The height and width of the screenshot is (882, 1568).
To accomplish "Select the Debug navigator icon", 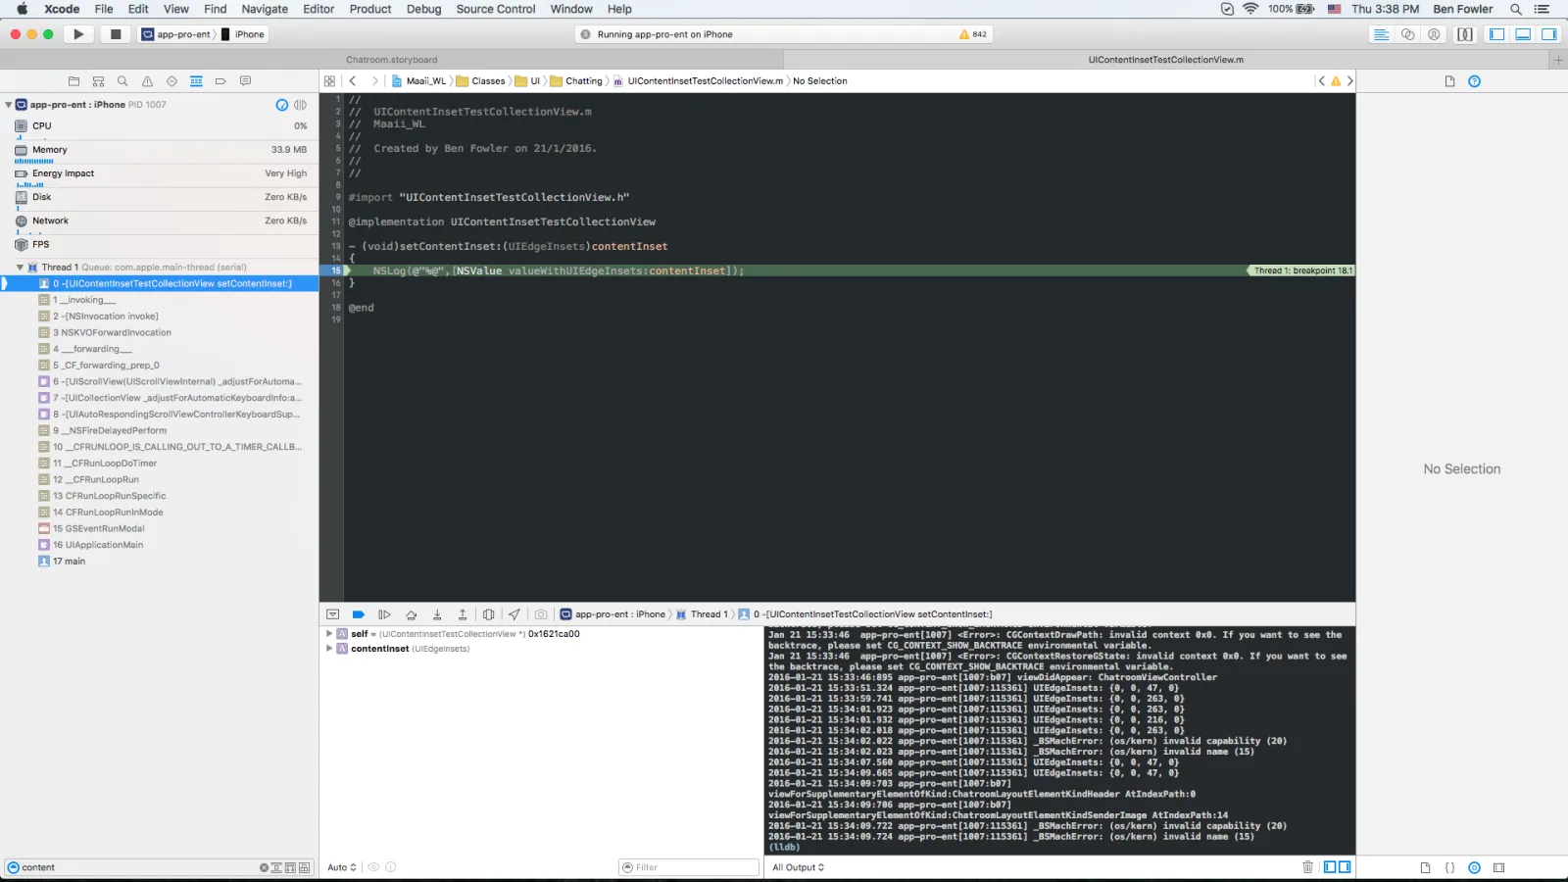I will [196, 81].
